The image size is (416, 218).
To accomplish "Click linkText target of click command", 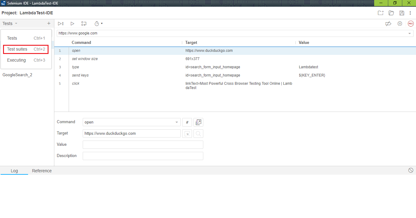I will point(239,86).
